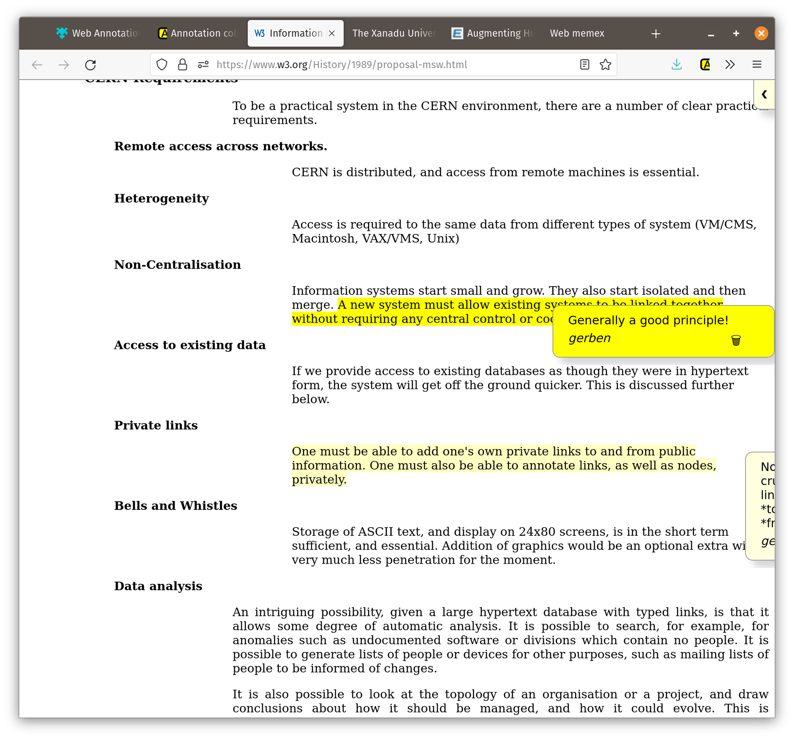Viewport: 794px width, 739px height.
Task: Switch to the Augmenting Human tab
Action: tap(493, 33)
